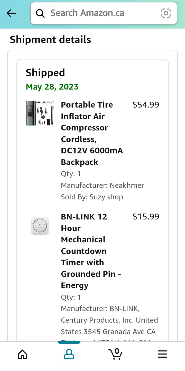Viewport: 185px width, 371px height.
Task: Tap the $15.99 price of the timer
Action: coord(145,217)
